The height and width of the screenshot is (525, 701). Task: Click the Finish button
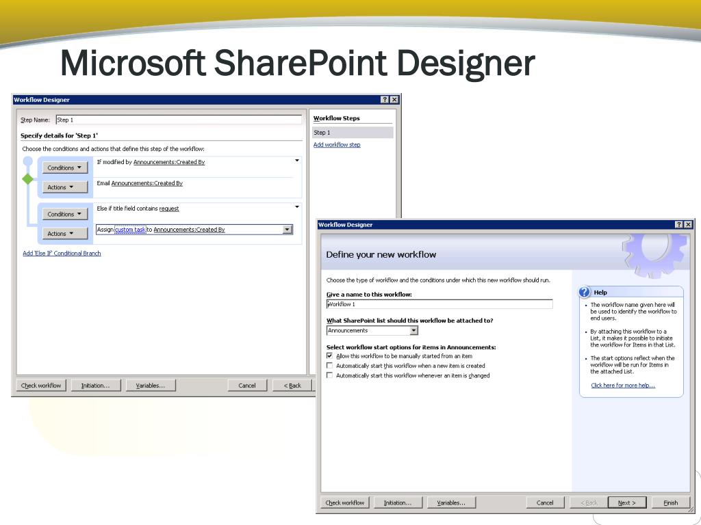(671, 502)
